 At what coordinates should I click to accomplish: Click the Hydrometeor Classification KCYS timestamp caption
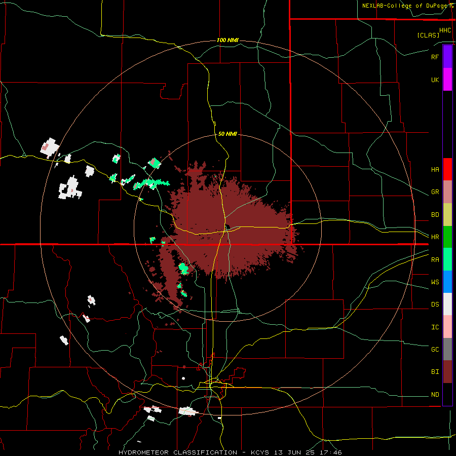tap(230, 452)
